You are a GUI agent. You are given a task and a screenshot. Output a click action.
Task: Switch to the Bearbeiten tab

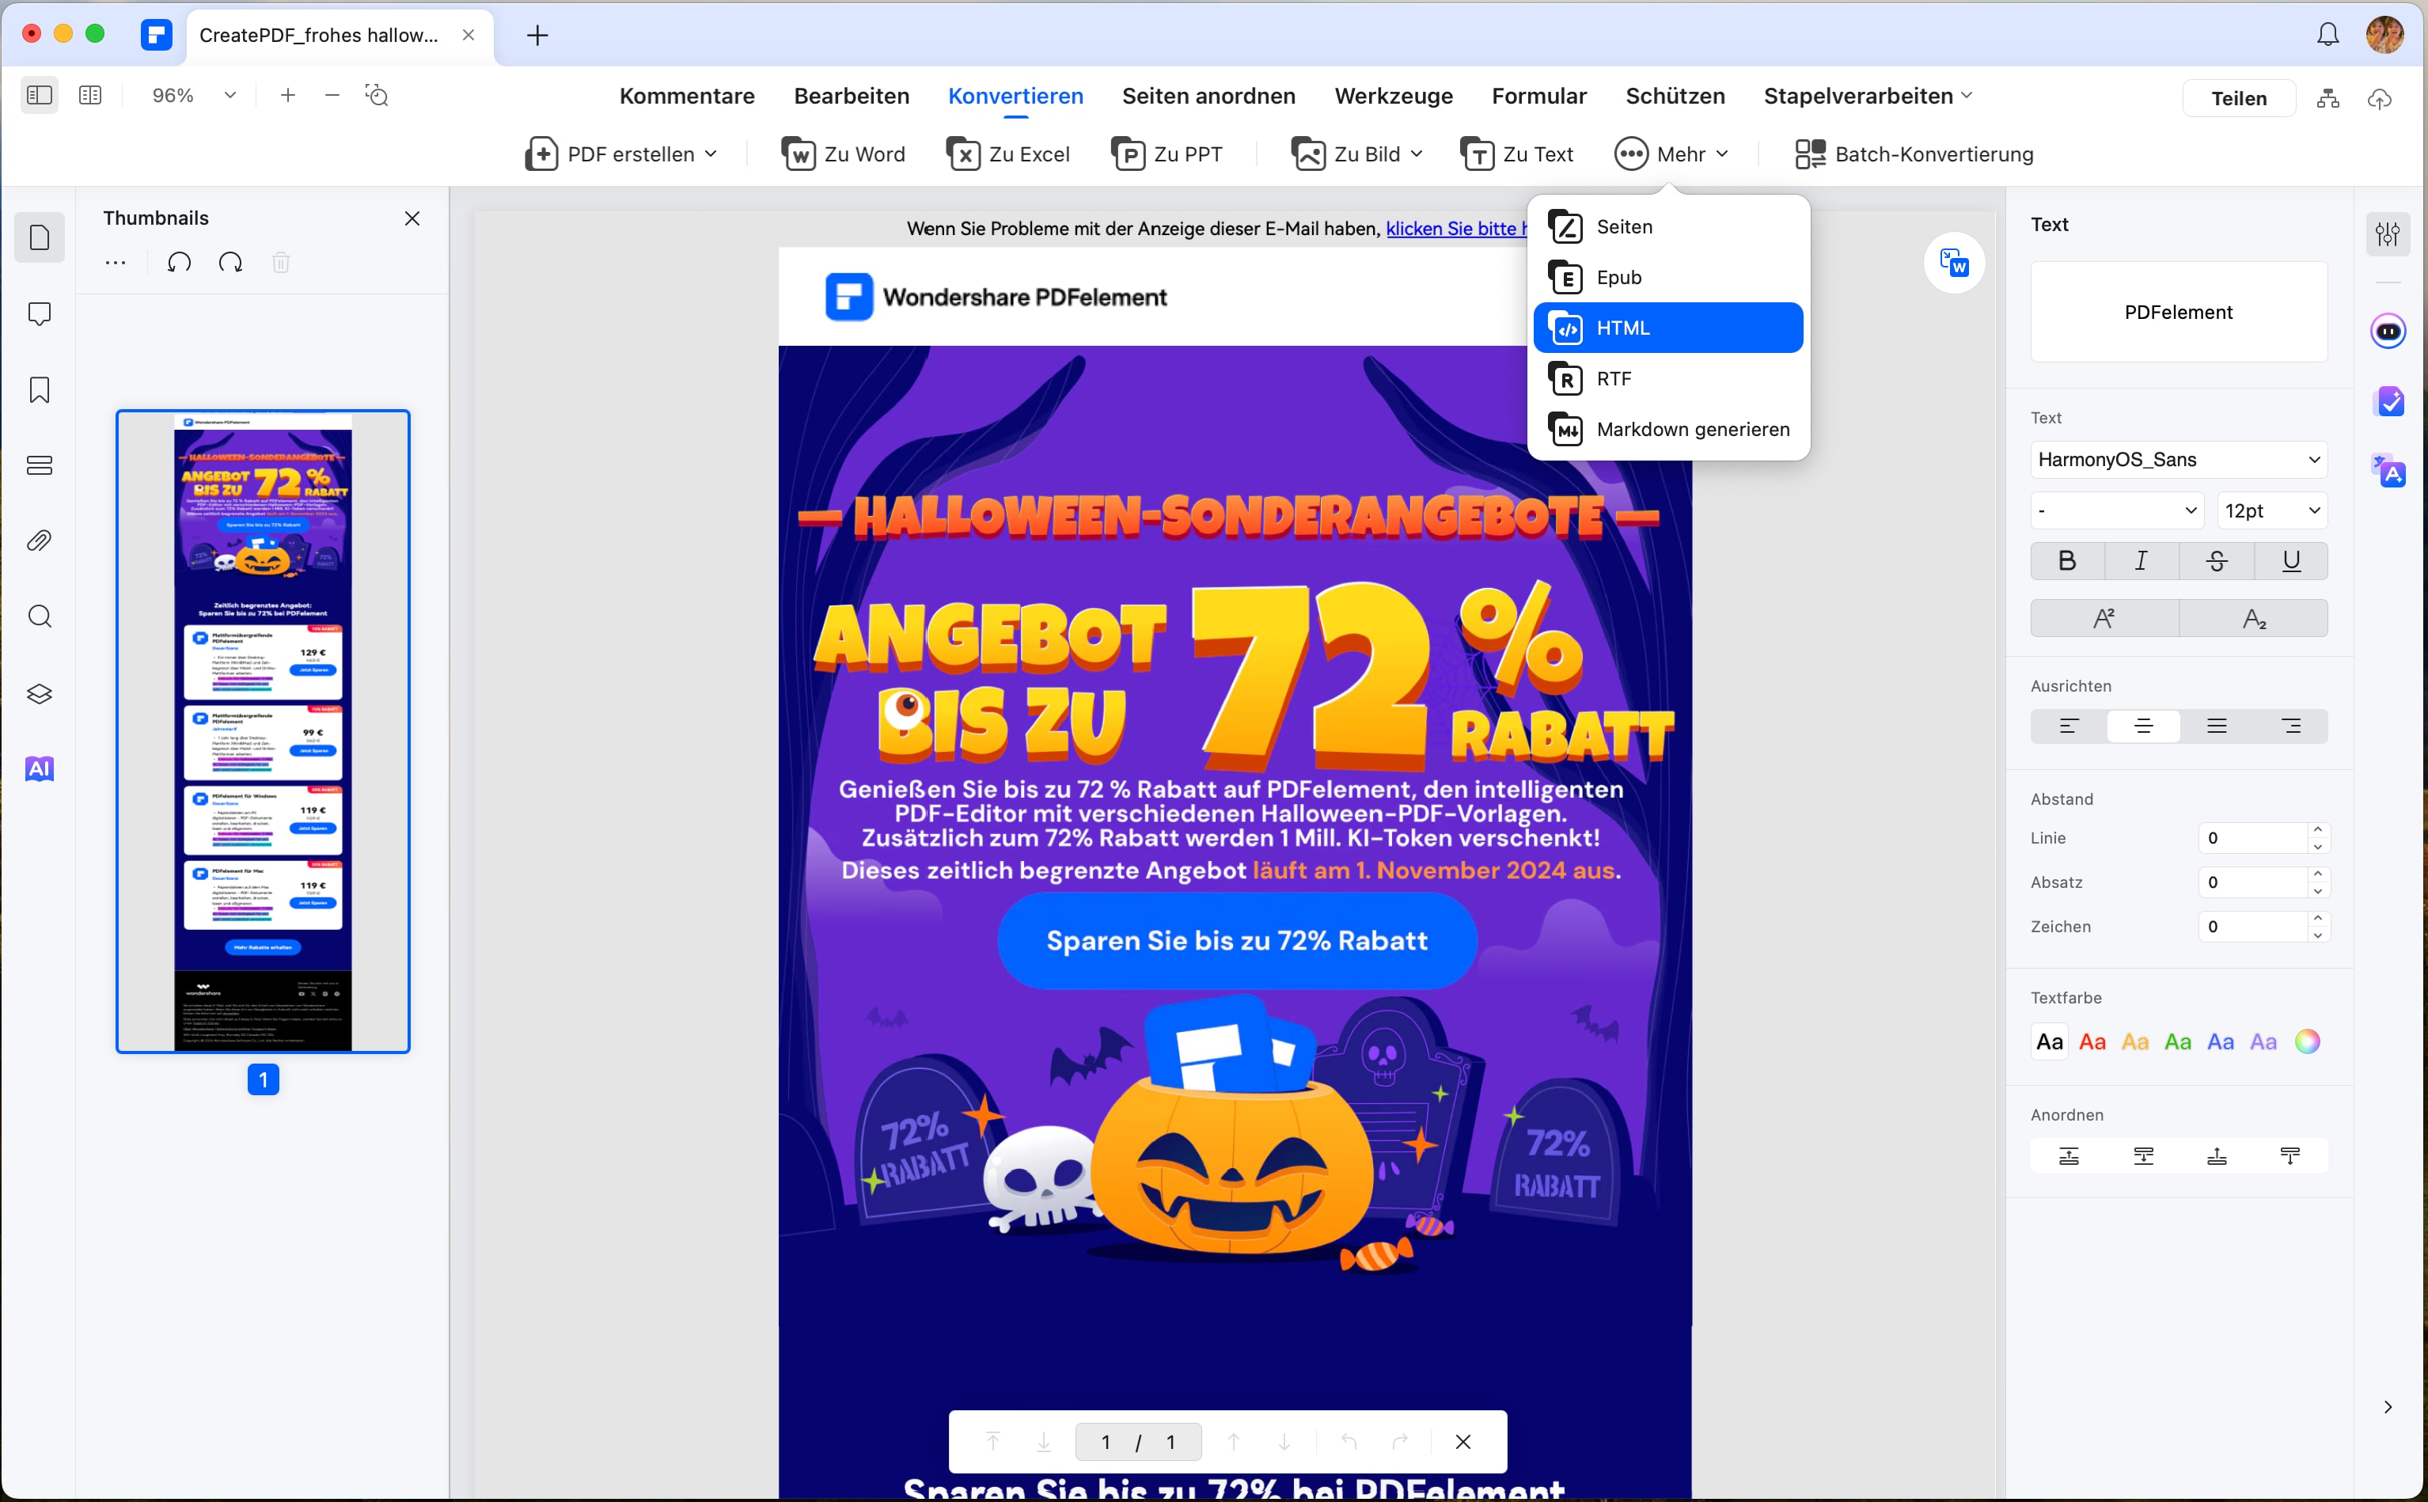(852, 96)
